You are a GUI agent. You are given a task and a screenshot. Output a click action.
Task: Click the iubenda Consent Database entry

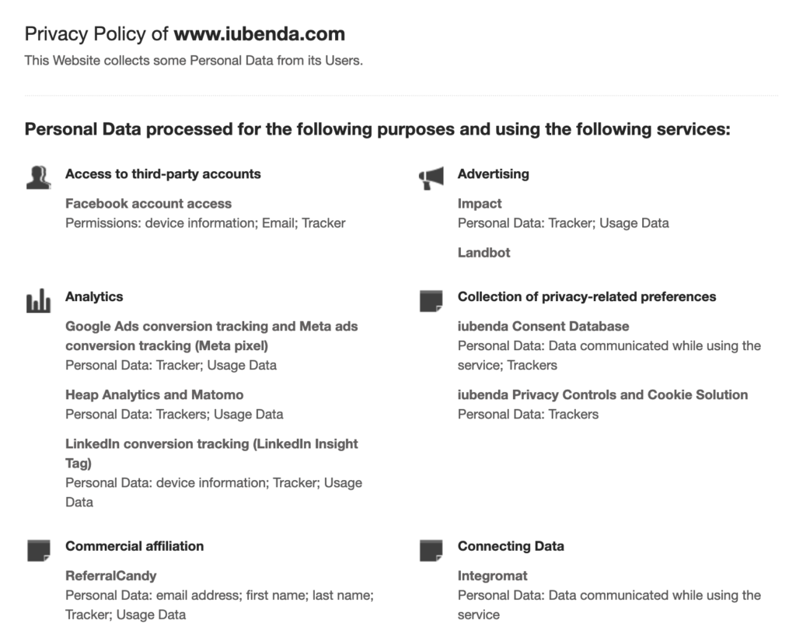[543, 327]
